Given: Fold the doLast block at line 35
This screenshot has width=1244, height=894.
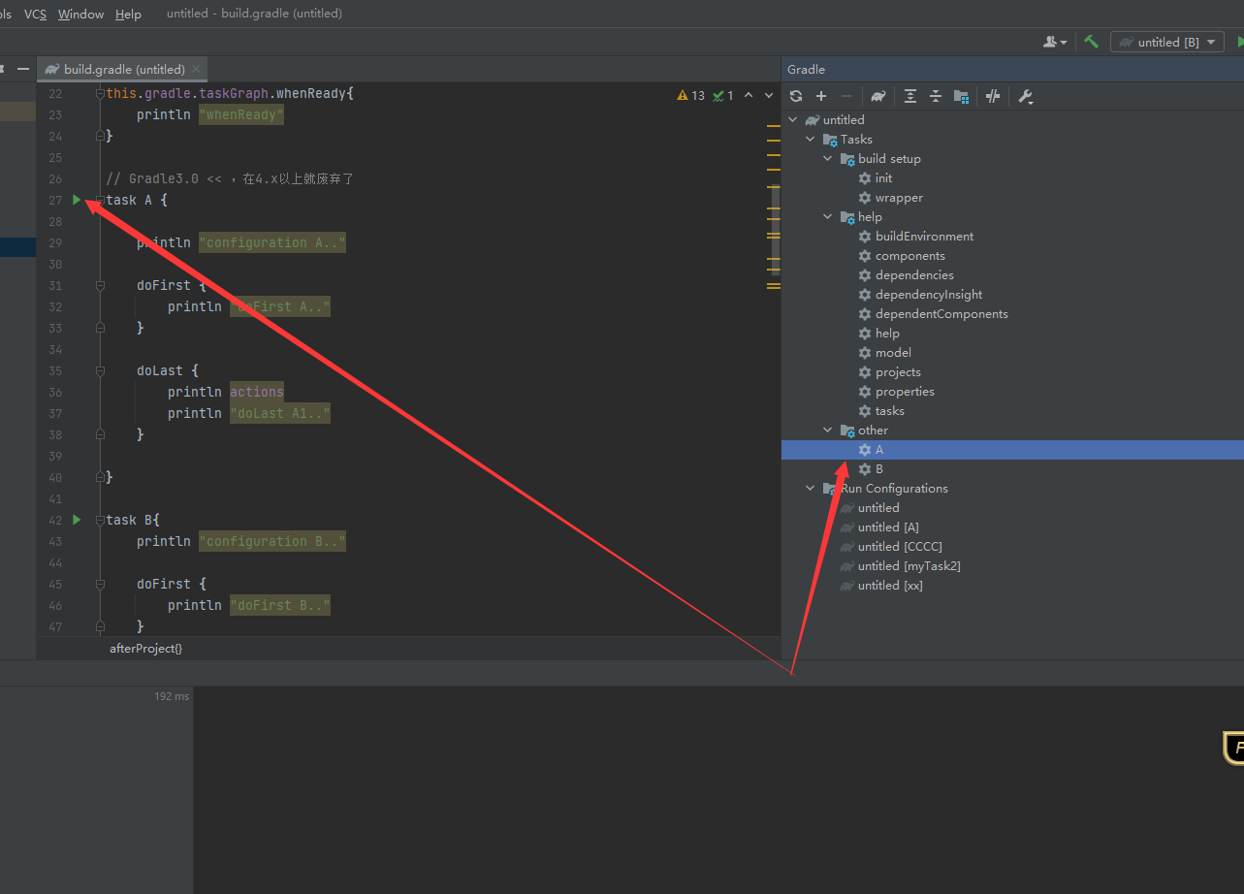Looking at the screenshot, I should point(100,370).
